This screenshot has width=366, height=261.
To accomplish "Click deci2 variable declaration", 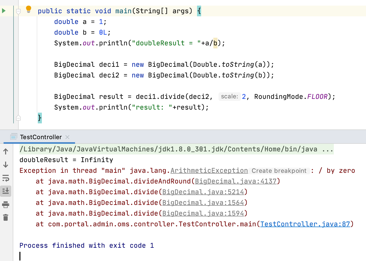I will 109,75.
